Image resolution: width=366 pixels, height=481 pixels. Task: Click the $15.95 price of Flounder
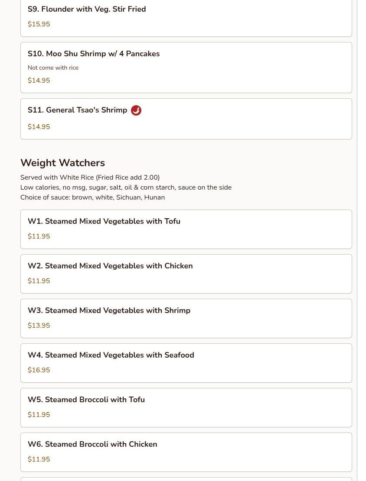tap(39, 24)
